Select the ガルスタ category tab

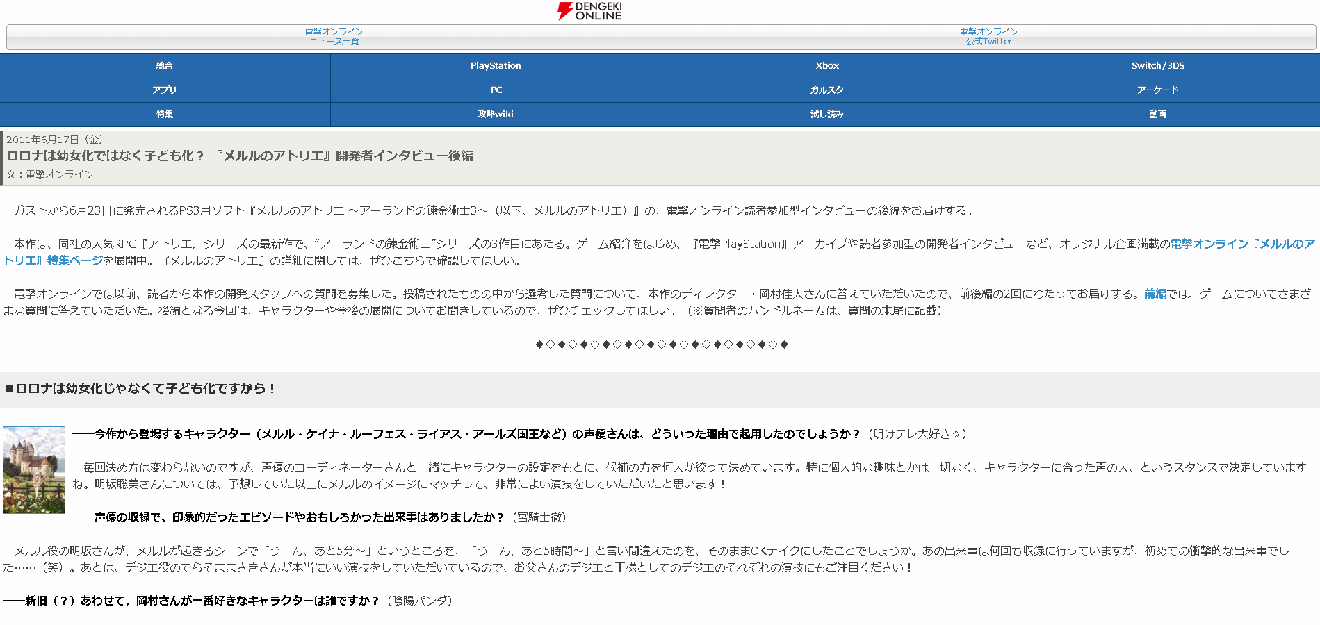(x=827, y=90)
